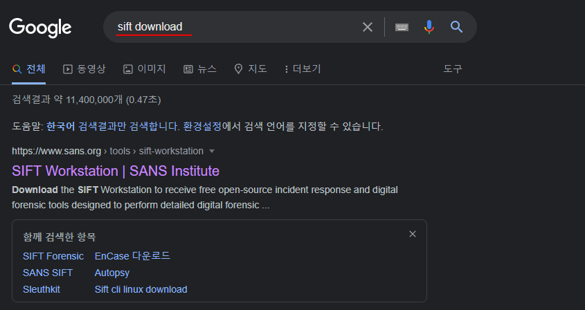Switch to the 뉴스 (News) tab
This screenshot has width=585, height=310.
(x=200, y=69)
